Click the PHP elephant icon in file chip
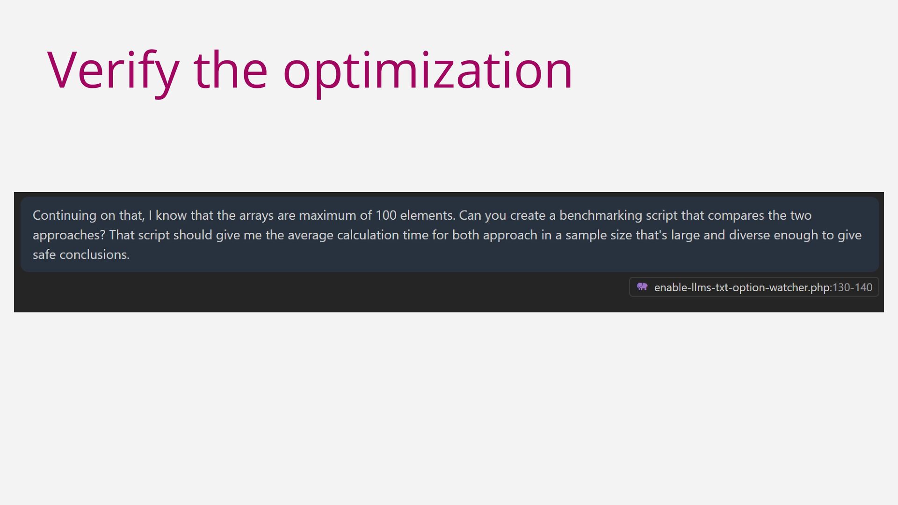The height and width of the screenshot is (505, 898). pyautogui.click(x=642, y=287)
